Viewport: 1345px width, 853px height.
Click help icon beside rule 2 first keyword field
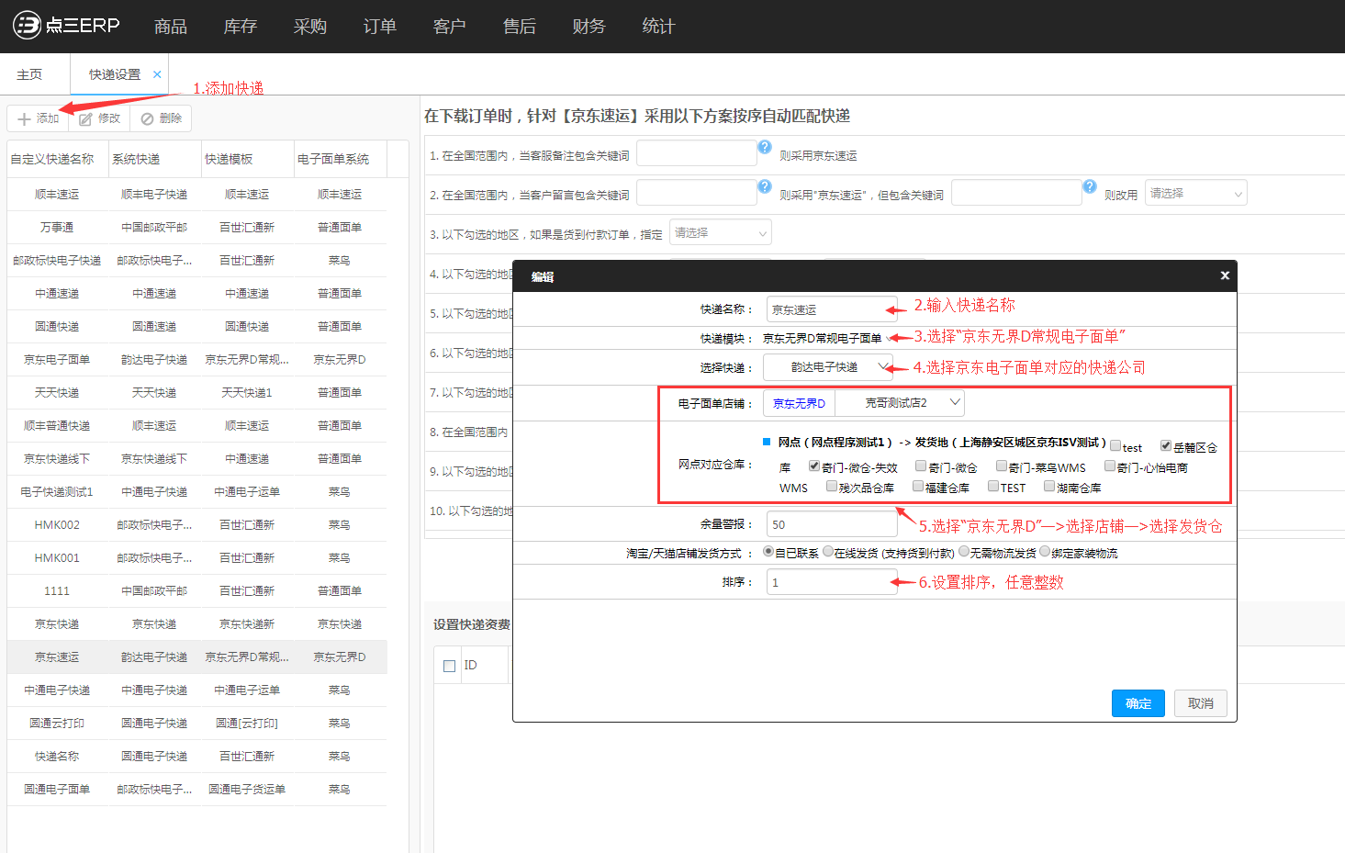[765, 186]
